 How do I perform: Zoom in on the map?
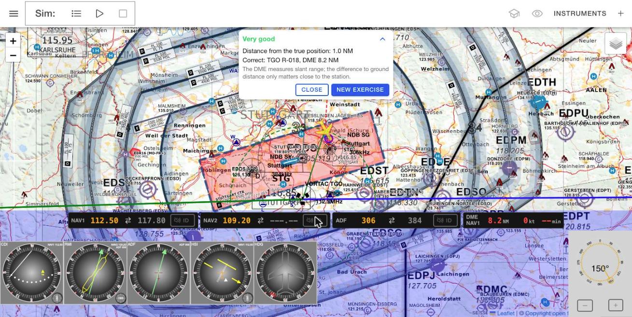pos(13,41)
